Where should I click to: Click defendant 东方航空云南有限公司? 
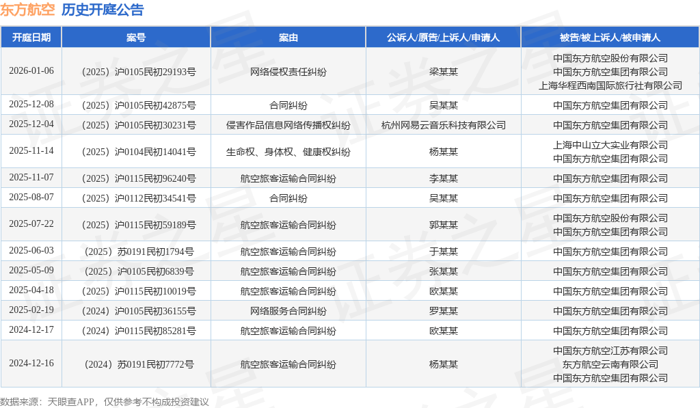click(x=610, y=364)
